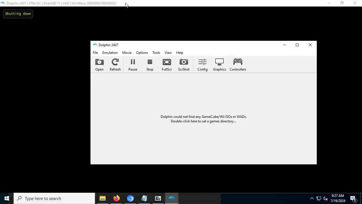Viewport: 362px width, 204px height.
Task: Restore down the Wii Menu render window
Action: [x=342, y=3]
